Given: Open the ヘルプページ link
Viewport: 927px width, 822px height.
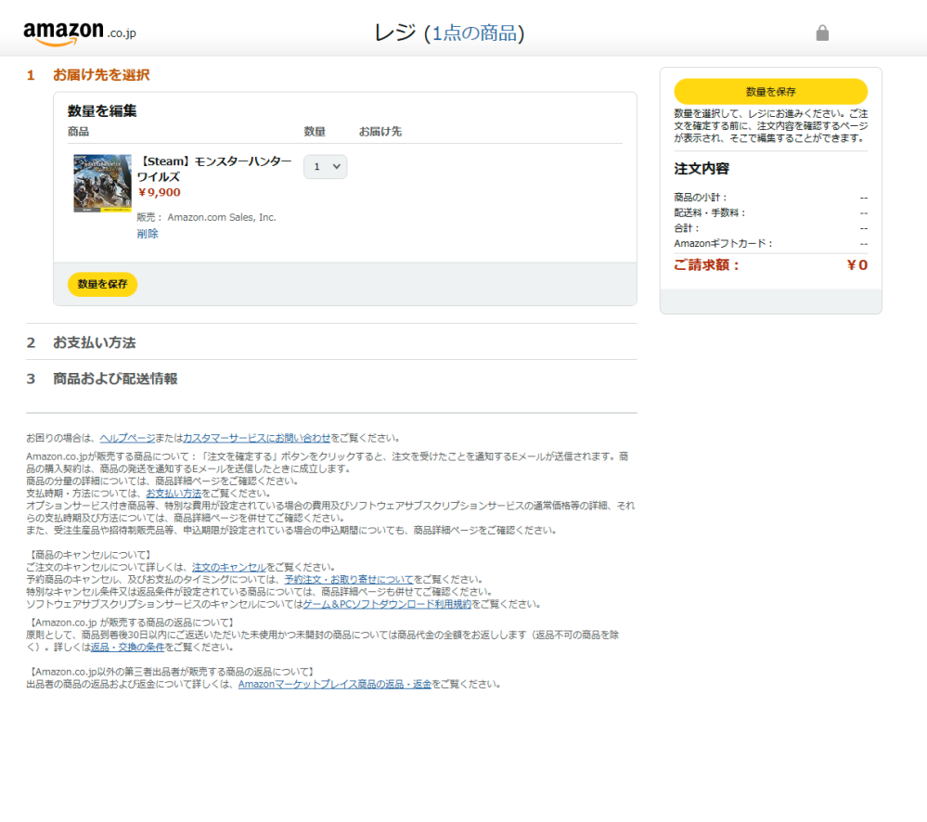Looking at the screenshot, I should click(x=127, y=438).
